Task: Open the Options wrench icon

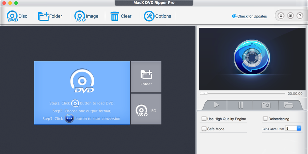Action: [149, 16]
